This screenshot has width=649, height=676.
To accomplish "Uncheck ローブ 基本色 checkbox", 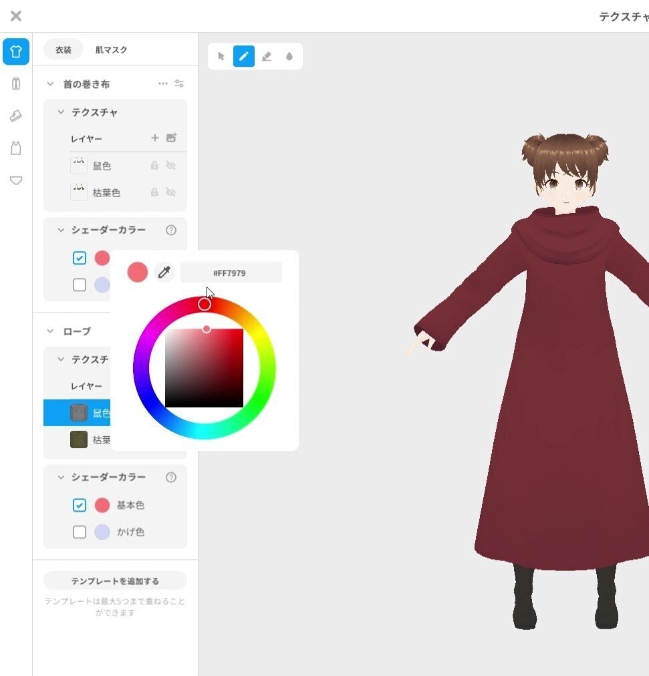I will pos(80,505).
